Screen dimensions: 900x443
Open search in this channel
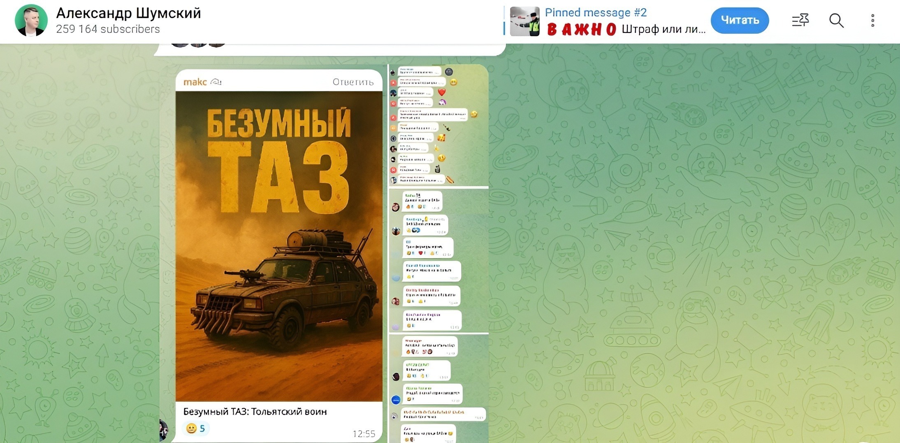tap(836, 20)
